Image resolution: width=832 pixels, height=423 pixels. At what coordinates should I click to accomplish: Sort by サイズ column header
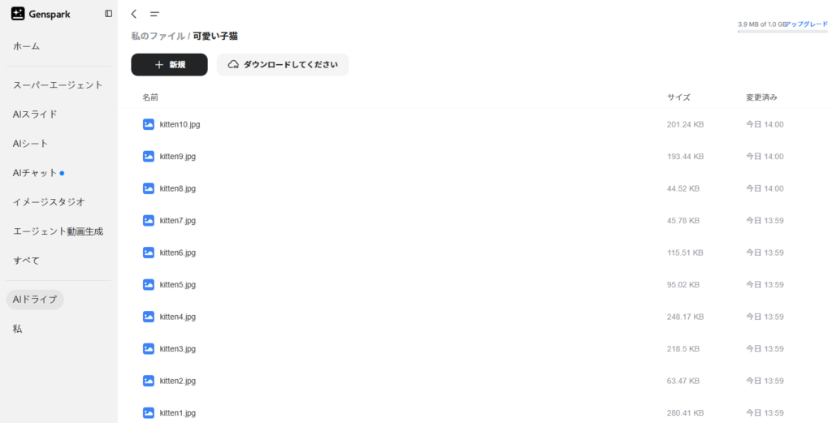click(x=678, y=97)
